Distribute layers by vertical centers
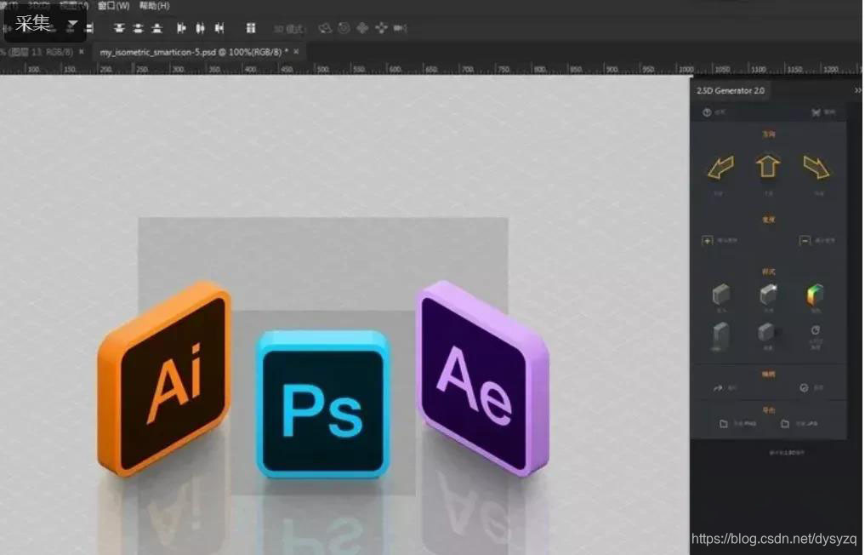 pos(138,28)
